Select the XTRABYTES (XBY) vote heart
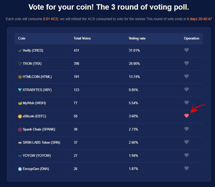The image size is (215, 187). [186, 89]
